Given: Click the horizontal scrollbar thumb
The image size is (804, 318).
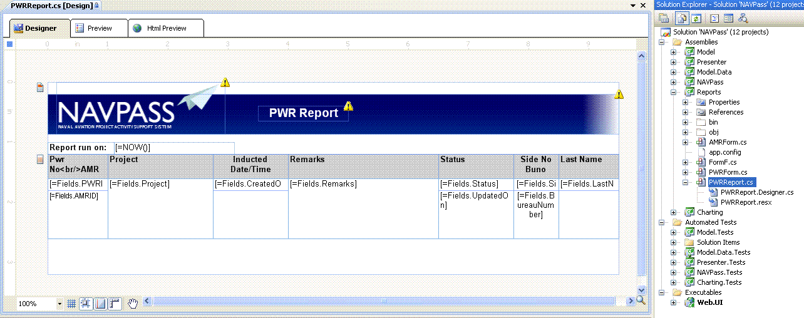Looking at the screenshot, I should [384, 301].
